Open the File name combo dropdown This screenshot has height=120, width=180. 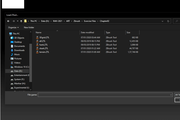(171, 95)
